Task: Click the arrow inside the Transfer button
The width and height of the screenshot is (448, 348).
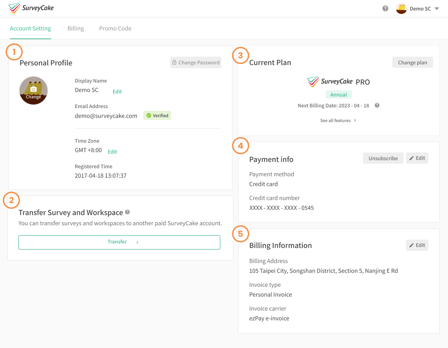Action: (137, 242)
